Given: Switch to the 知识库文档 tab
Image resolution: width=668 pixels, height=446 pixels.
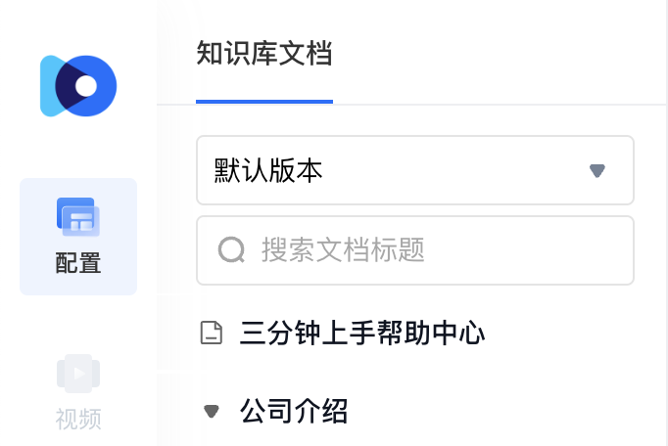Looking at the screenshot, I should [264, 54].
